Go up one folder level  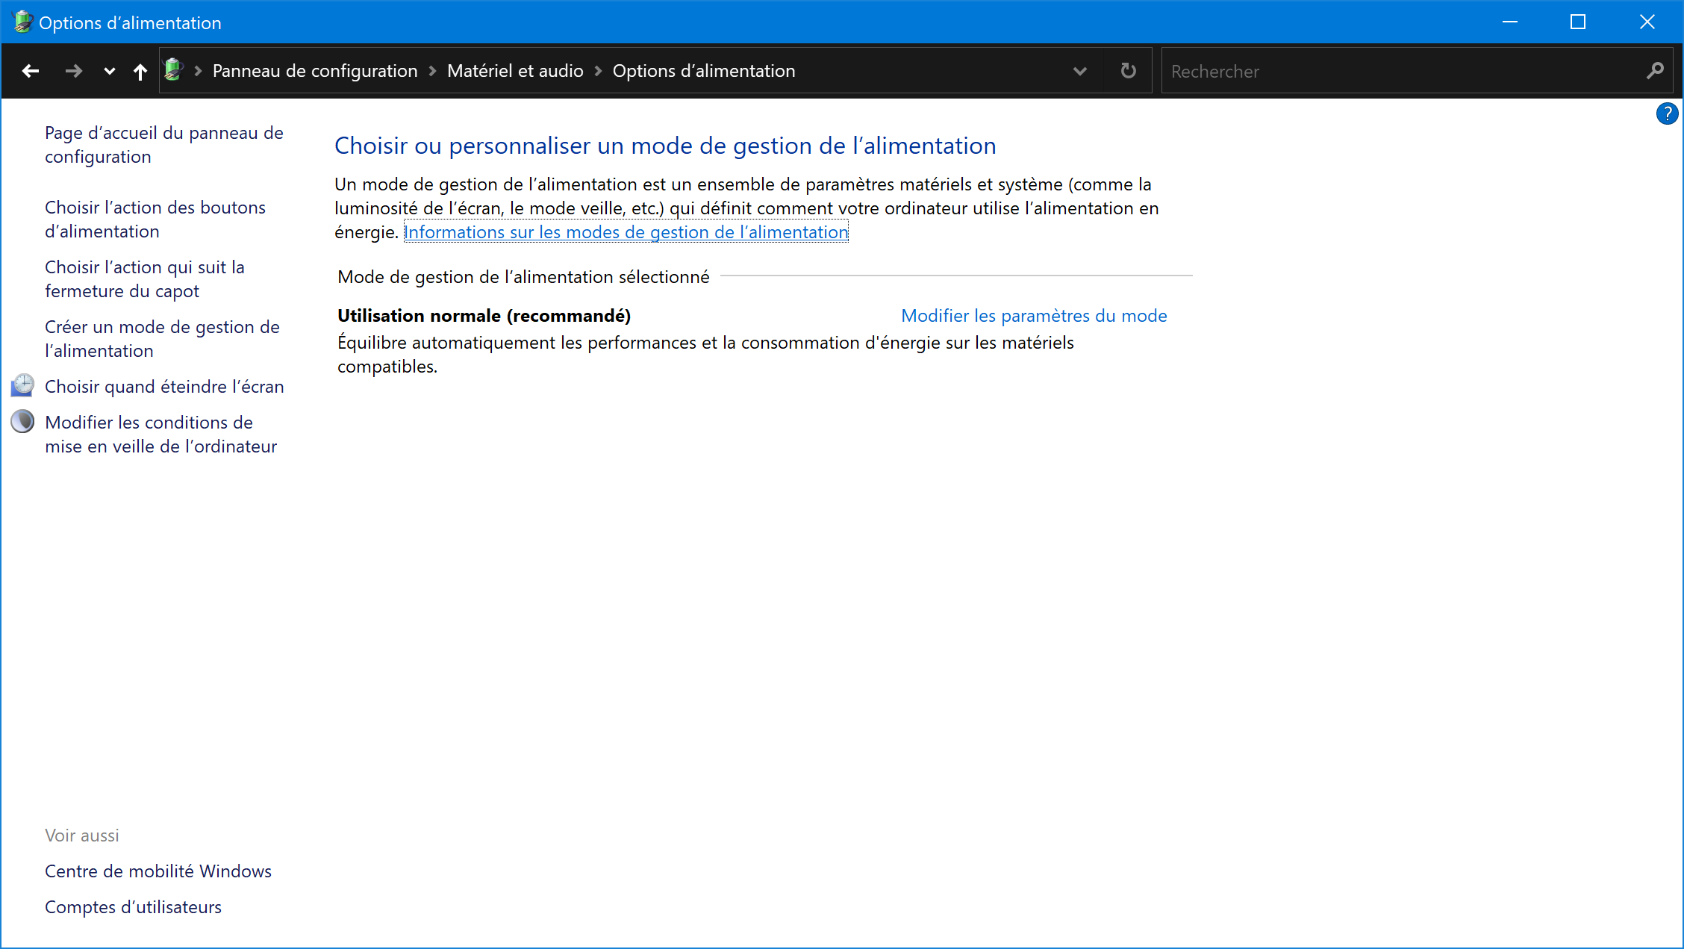[x=140, y=71]
